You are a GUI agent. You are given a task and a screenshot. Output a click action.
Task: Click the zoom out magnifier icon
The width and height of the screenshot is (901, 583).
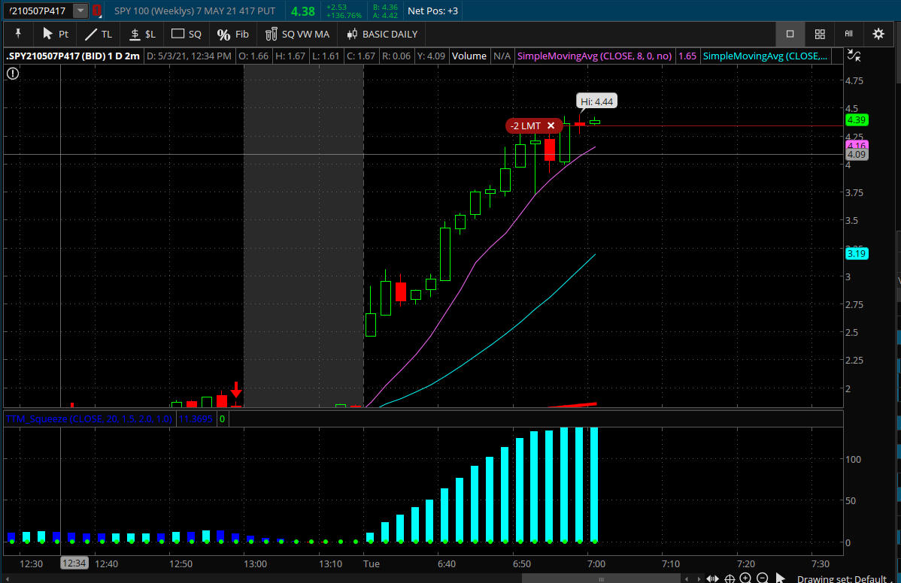point(762,578)
